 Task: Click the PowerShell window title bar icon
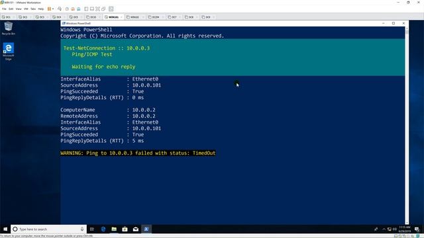point(64,24)
